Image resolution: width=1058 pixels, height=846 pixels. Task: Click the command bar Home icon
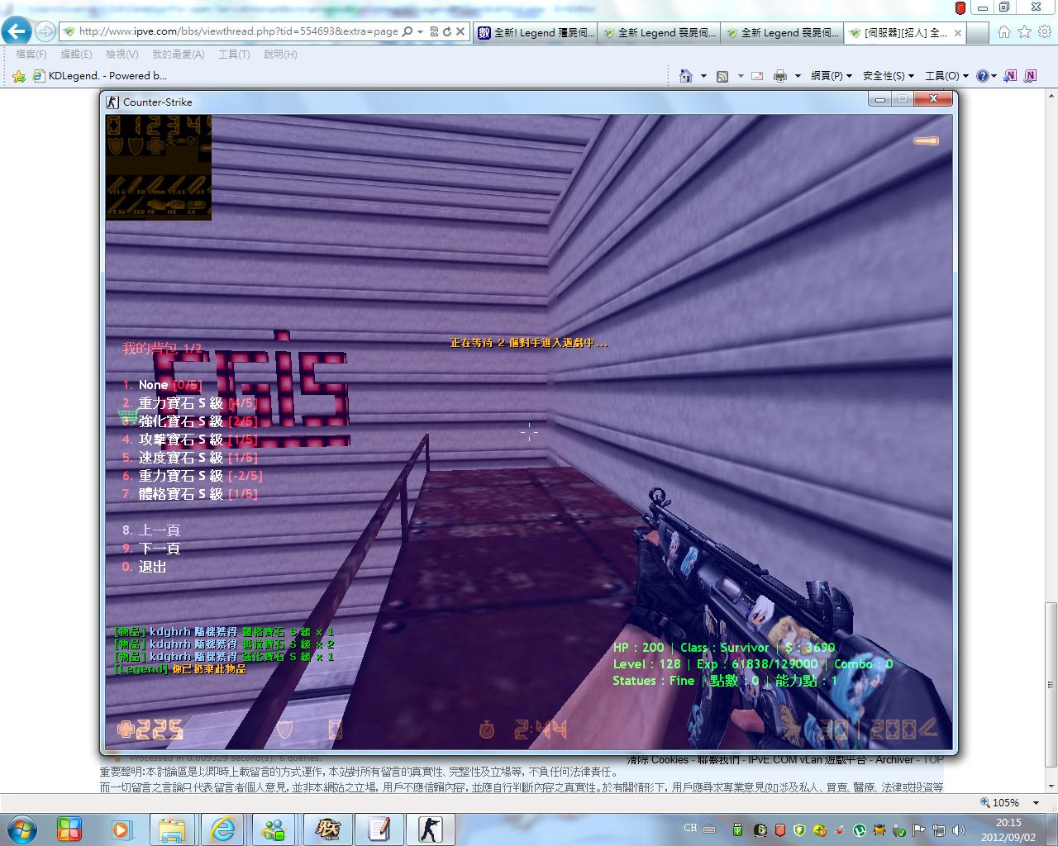click(x=686, y=76)
